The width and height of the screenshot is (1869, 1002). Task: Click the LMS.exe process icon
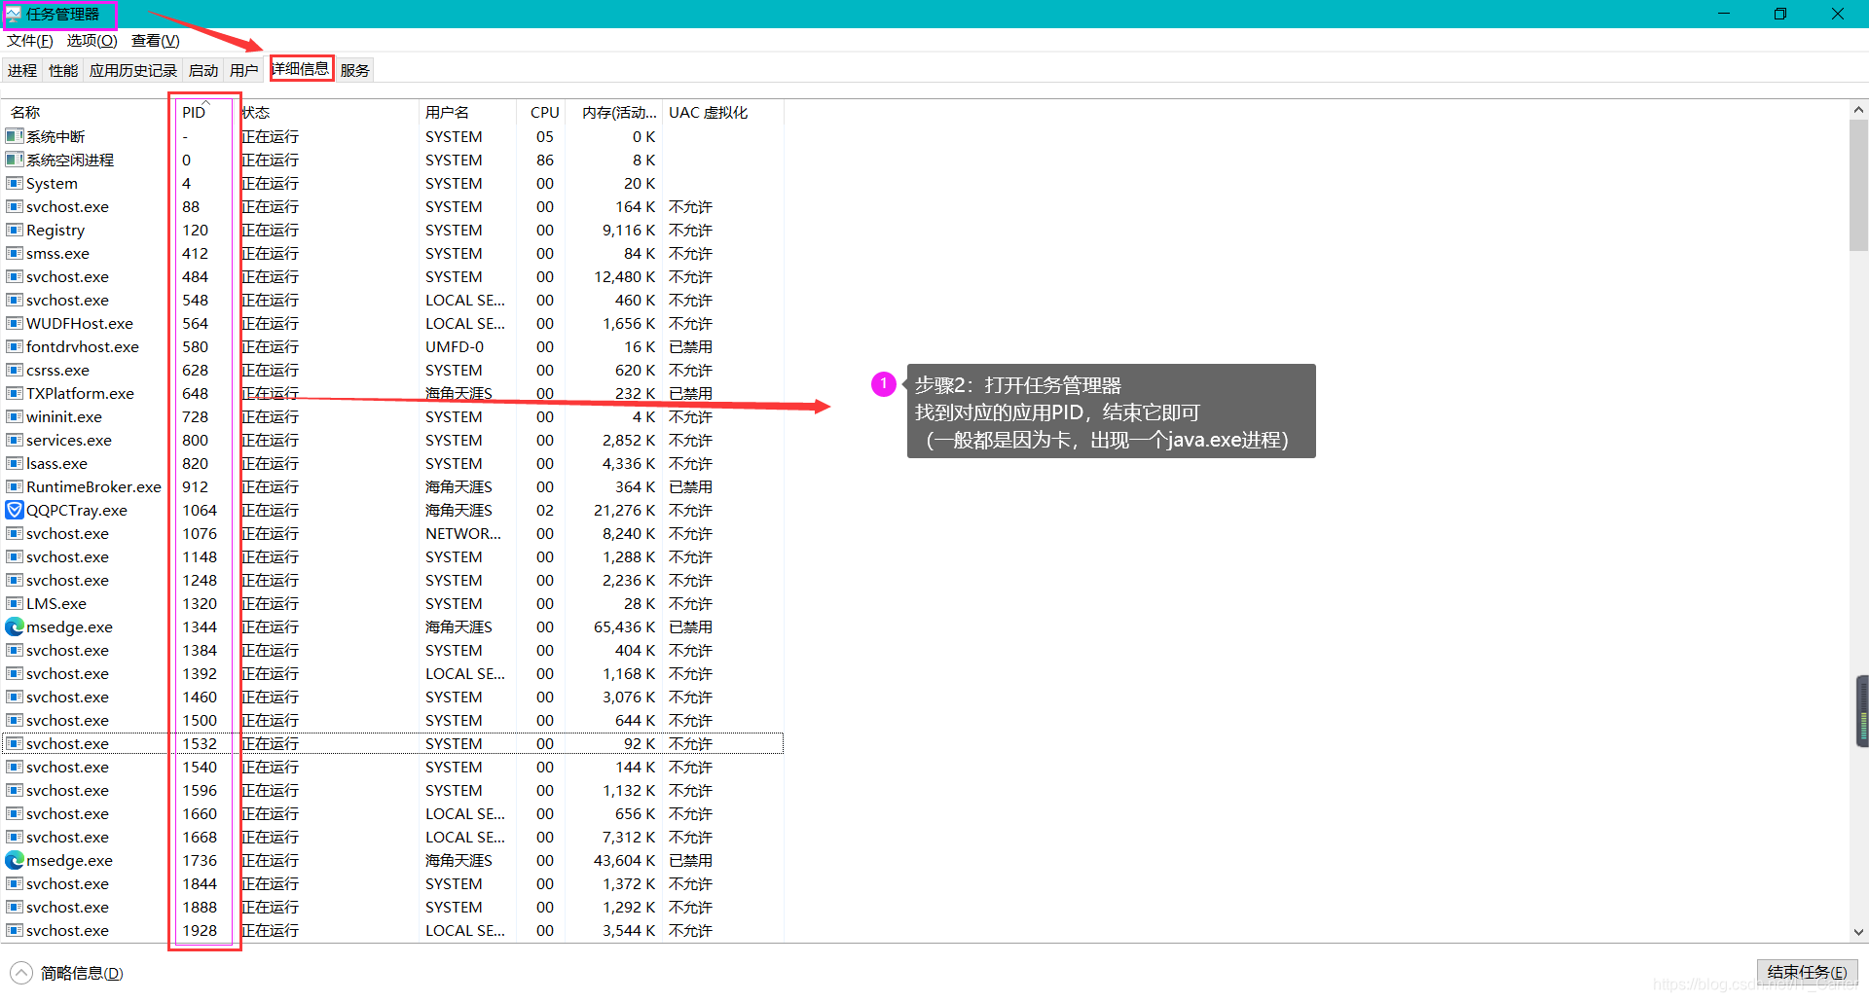[15, 603]
